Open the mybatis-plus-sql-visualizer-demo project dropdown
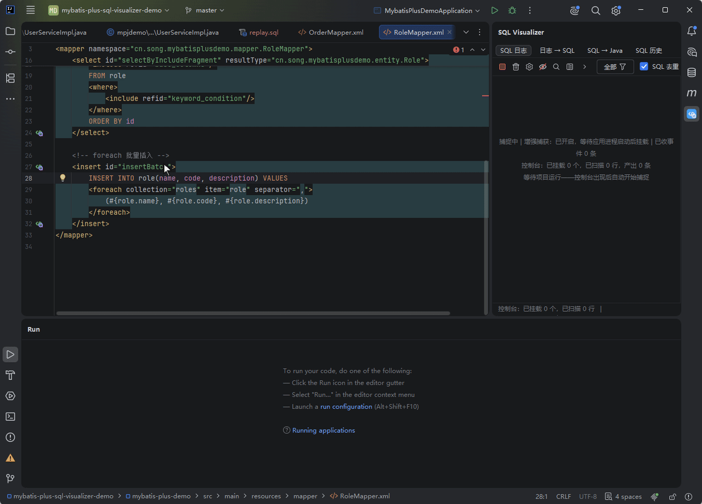Viewport: 702px width, 504px height. click(x=109, y=10)
